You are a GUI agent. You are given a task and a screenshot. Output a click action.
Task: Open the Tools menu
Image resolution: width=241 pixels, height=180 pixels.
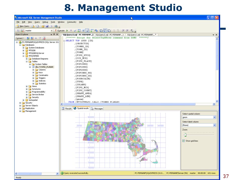tap(53, 22)
